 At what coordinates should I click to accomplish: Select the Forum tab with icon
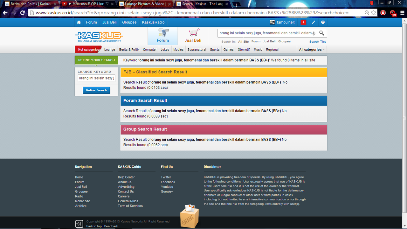point(163,36)
